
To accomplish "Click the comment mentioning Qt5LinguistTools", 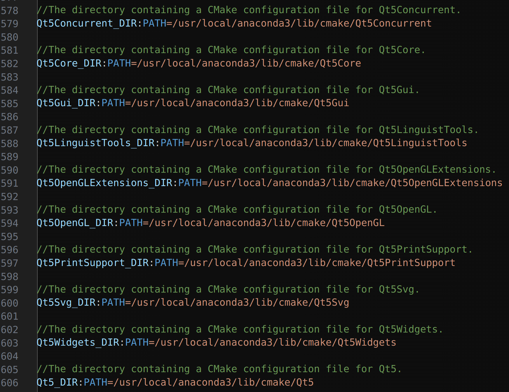I will [x=258, y=130].
